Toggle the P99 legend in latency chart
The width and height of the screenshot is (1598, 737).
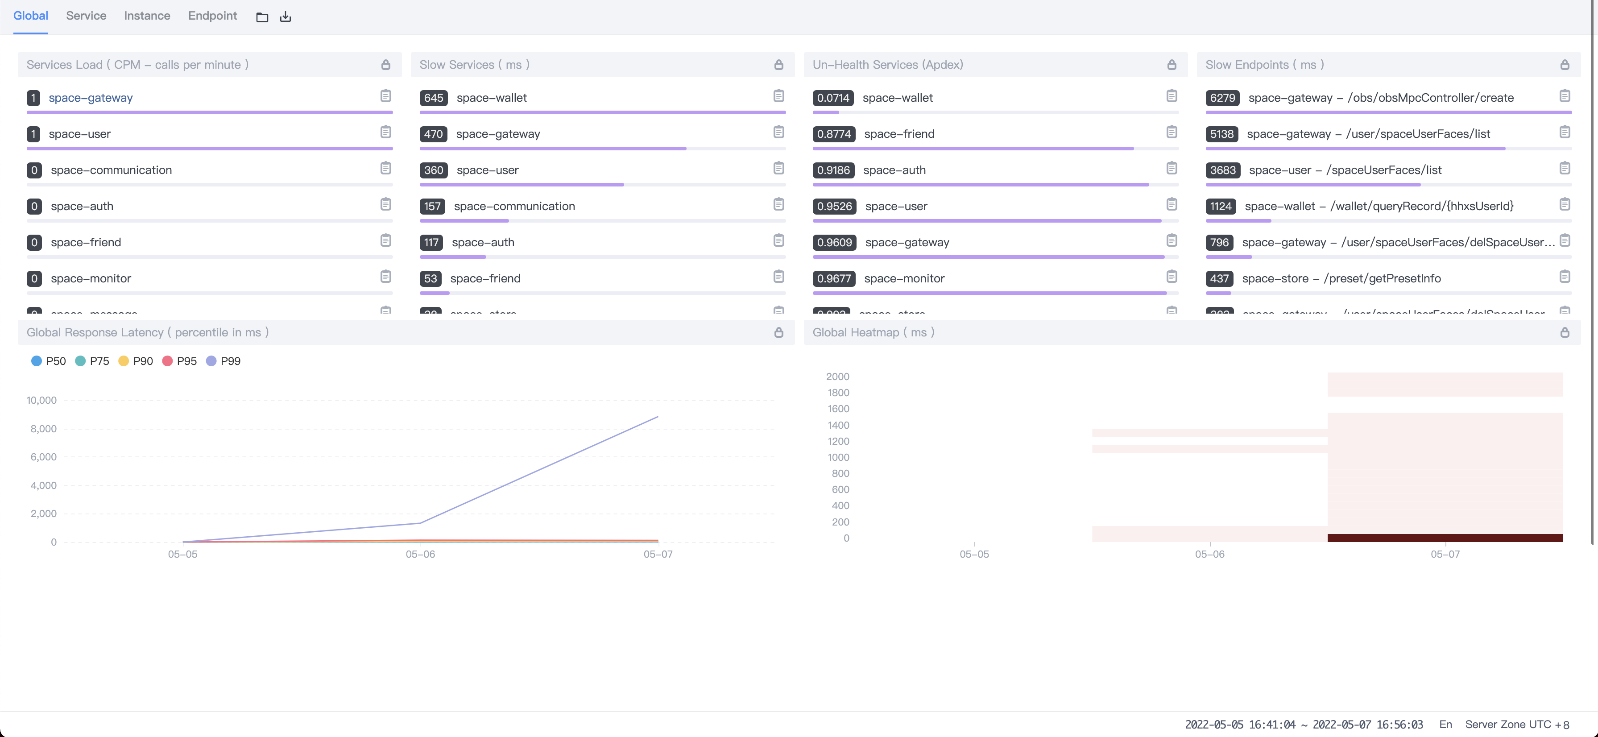[224, 360]
